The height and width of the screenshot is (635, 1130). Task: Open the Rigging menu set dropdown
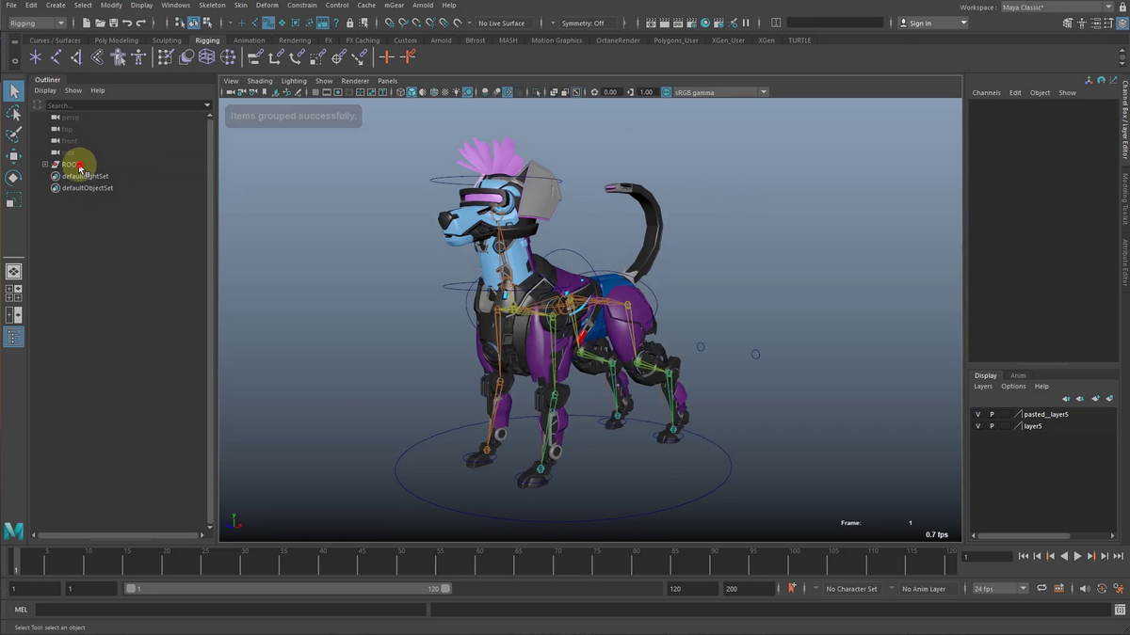(x=37, y=23)
